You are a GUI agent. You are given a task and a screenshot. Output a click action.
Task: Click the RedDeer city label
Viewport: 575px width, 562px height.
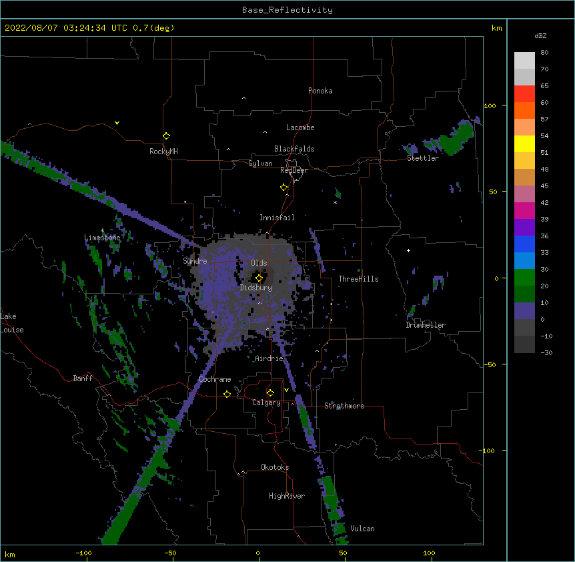[294, 170]
